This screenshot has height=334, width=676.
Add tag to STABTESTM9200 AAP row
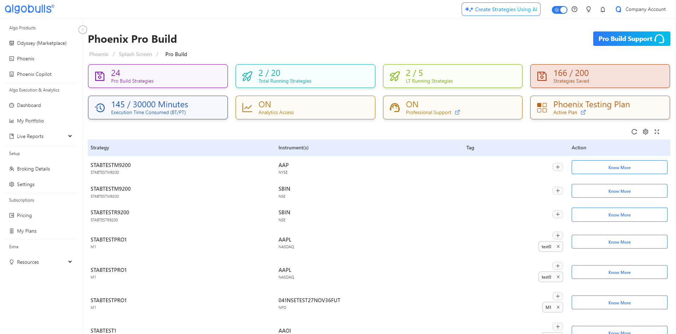click(558, 167)
